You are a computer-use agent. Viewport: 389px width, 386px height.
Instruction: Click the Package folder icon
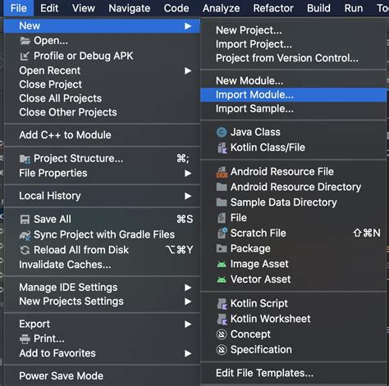click(222, 248)
